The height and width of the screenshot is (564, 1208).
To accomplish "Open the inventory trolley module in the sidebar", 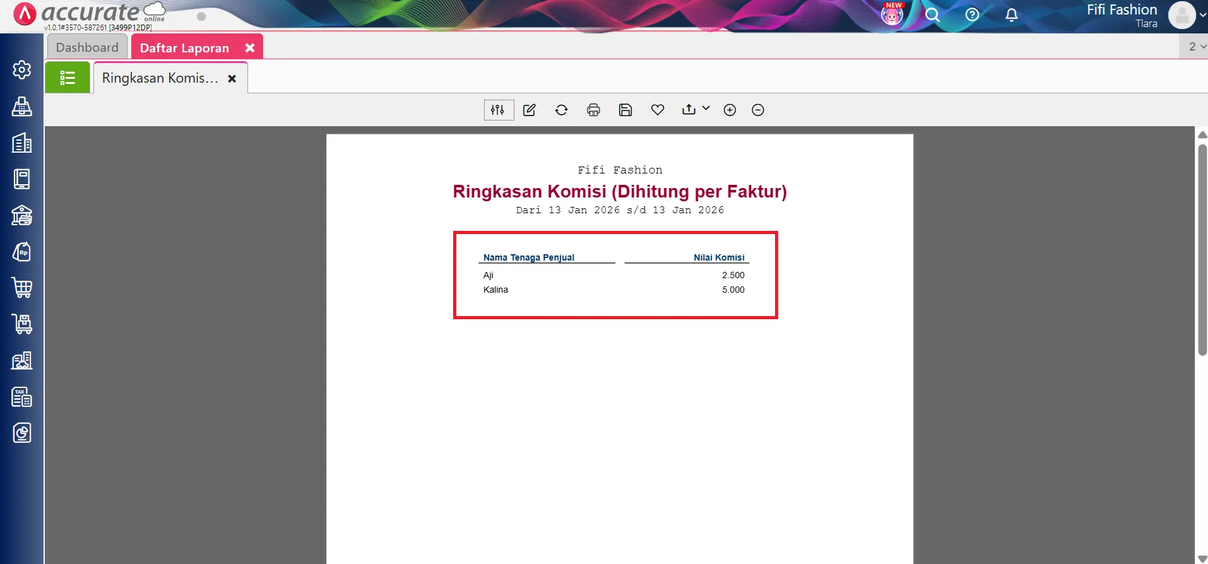I will [x=22, y=324].
